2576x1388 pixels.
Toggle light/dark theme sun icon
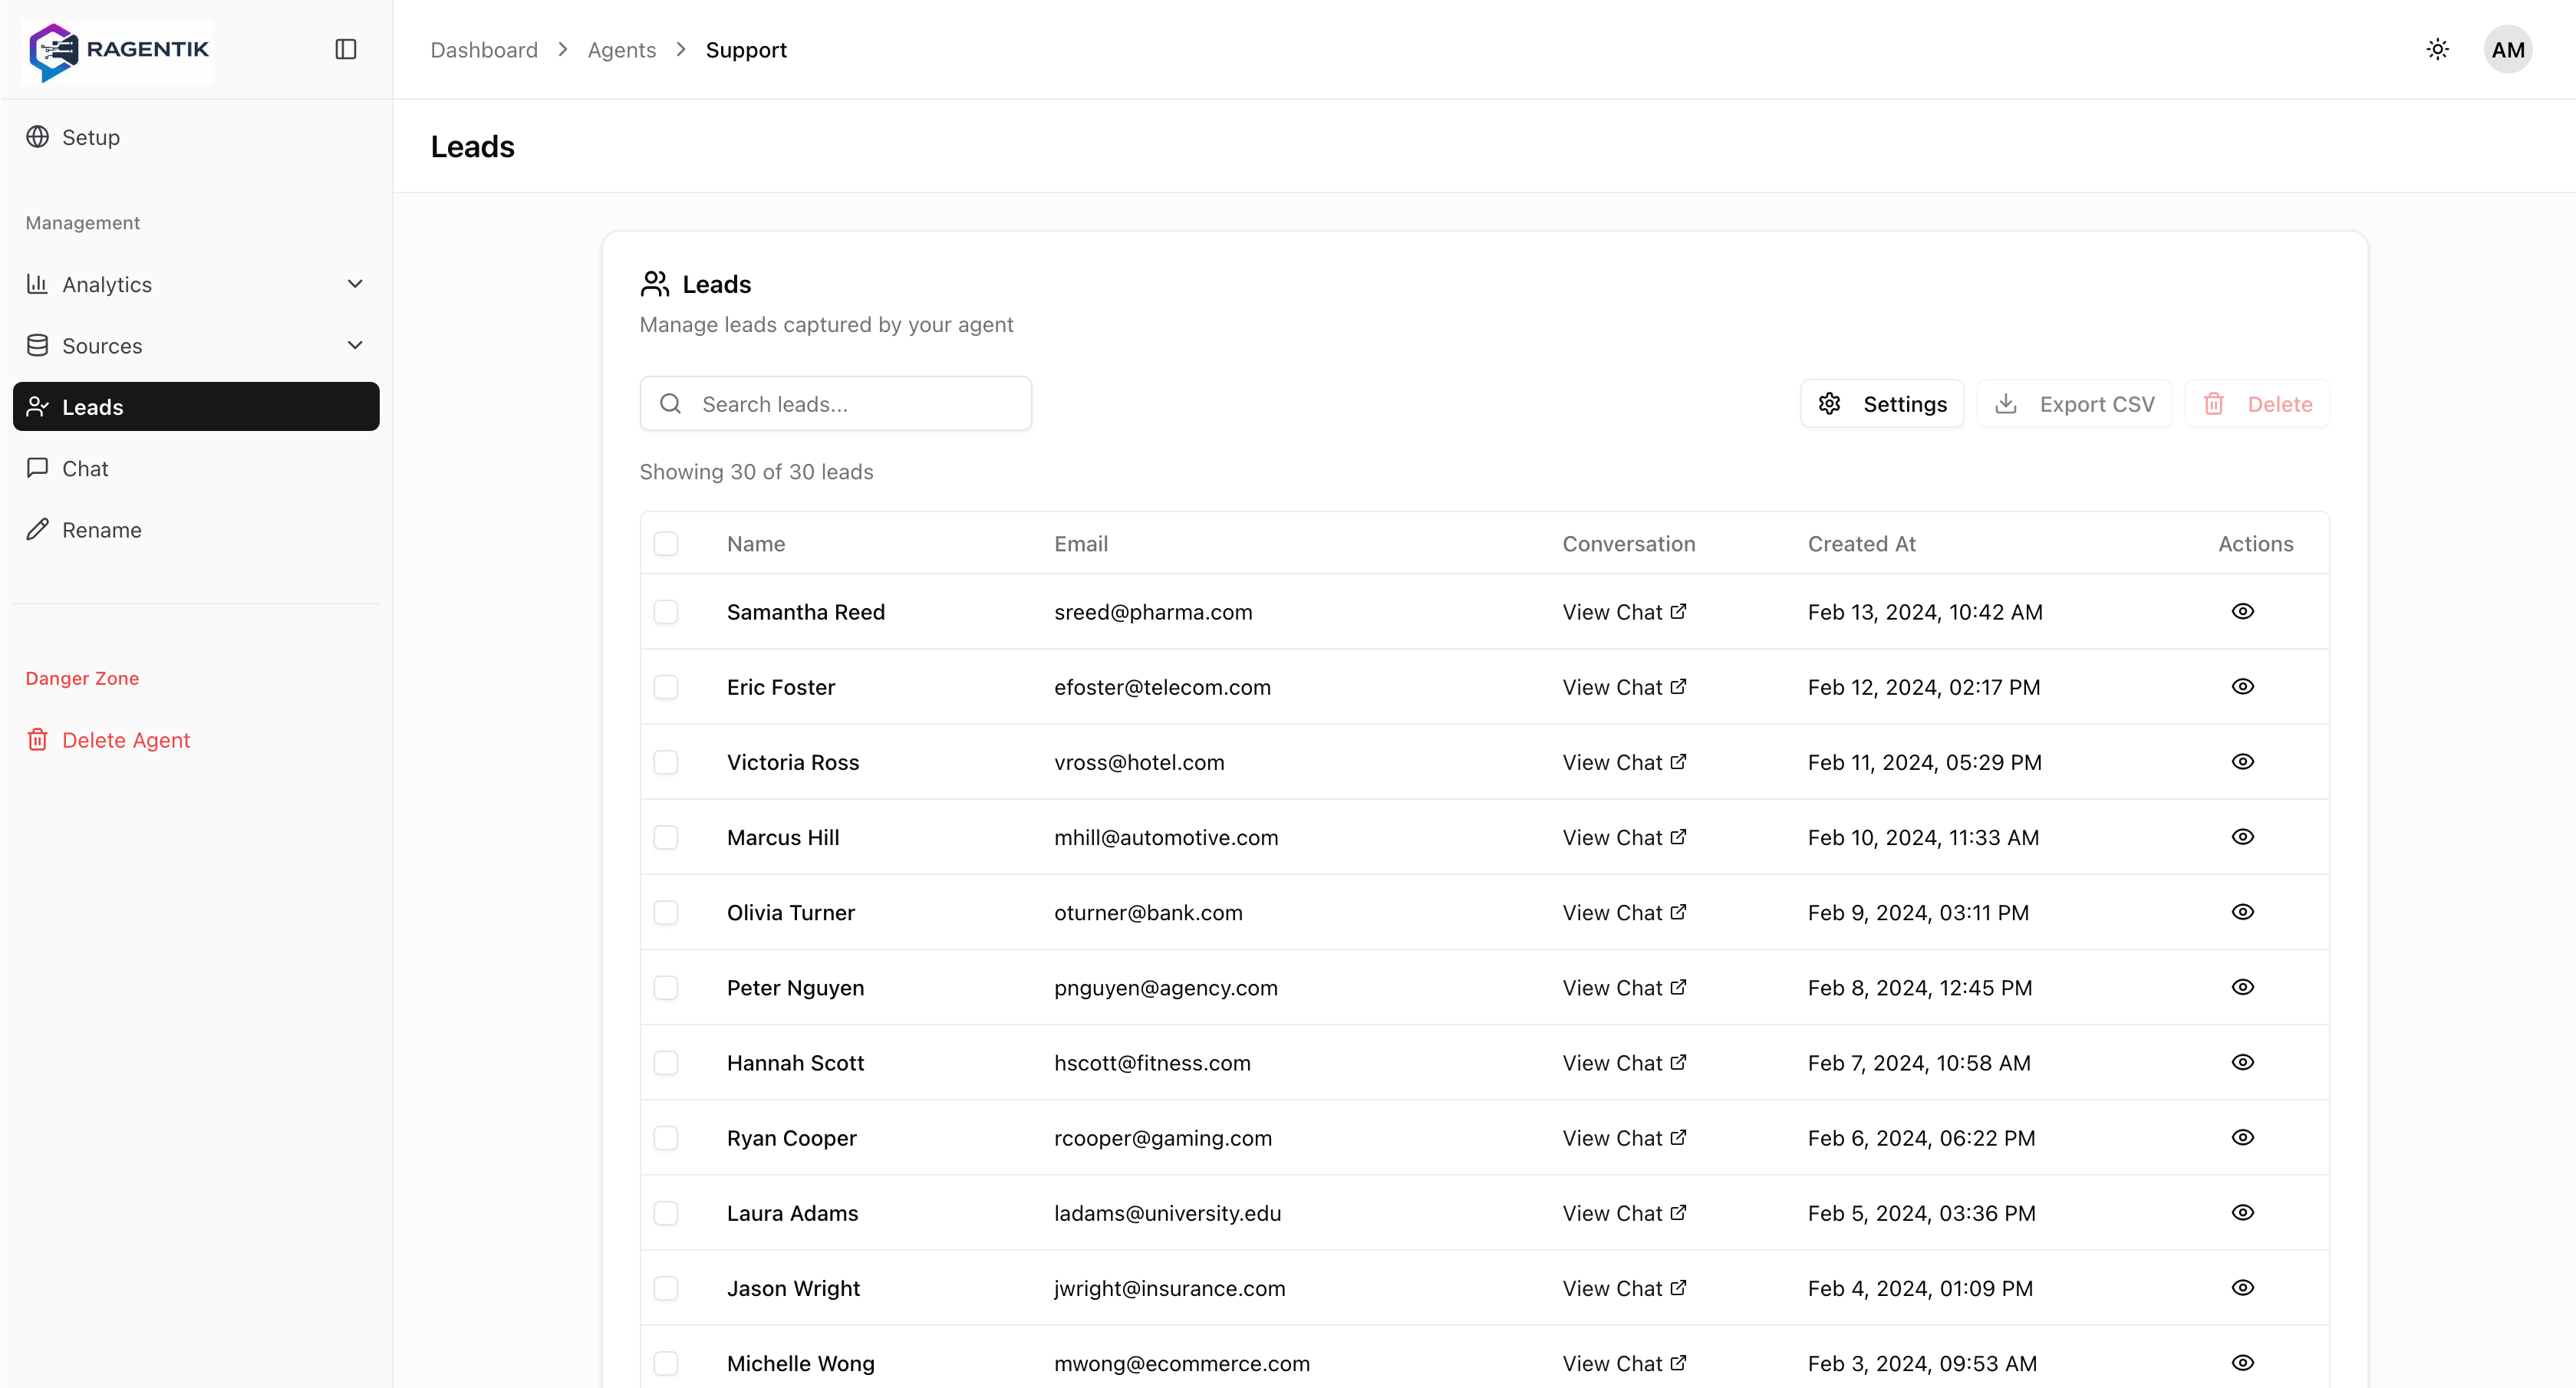pos(2437,49)
